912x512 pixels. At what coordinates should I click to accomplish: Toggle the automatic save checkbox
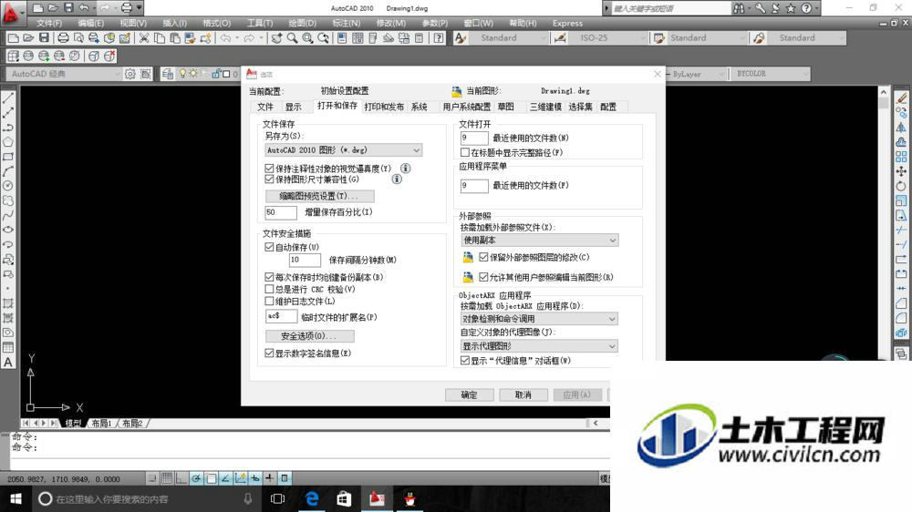coord(269,247)
